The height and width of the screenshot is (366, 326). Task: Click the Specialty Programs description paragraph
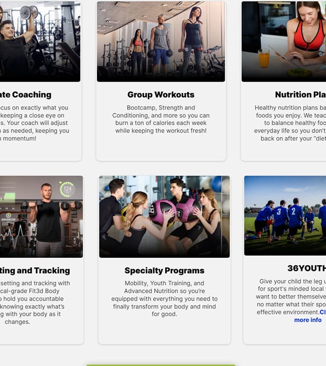164,299
